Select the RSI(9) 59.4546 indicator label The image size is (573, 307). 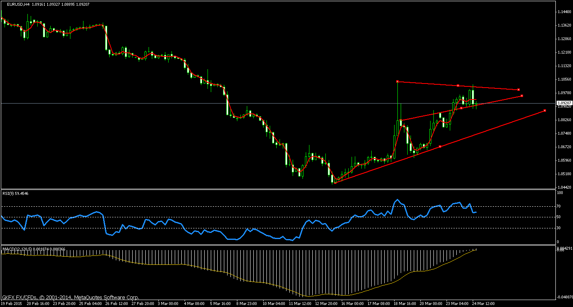[16, 193]
